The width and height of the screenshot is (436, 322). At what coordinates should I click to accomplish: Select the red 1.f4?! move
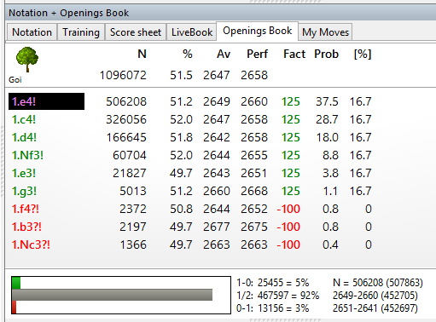[x=26, y=209]
